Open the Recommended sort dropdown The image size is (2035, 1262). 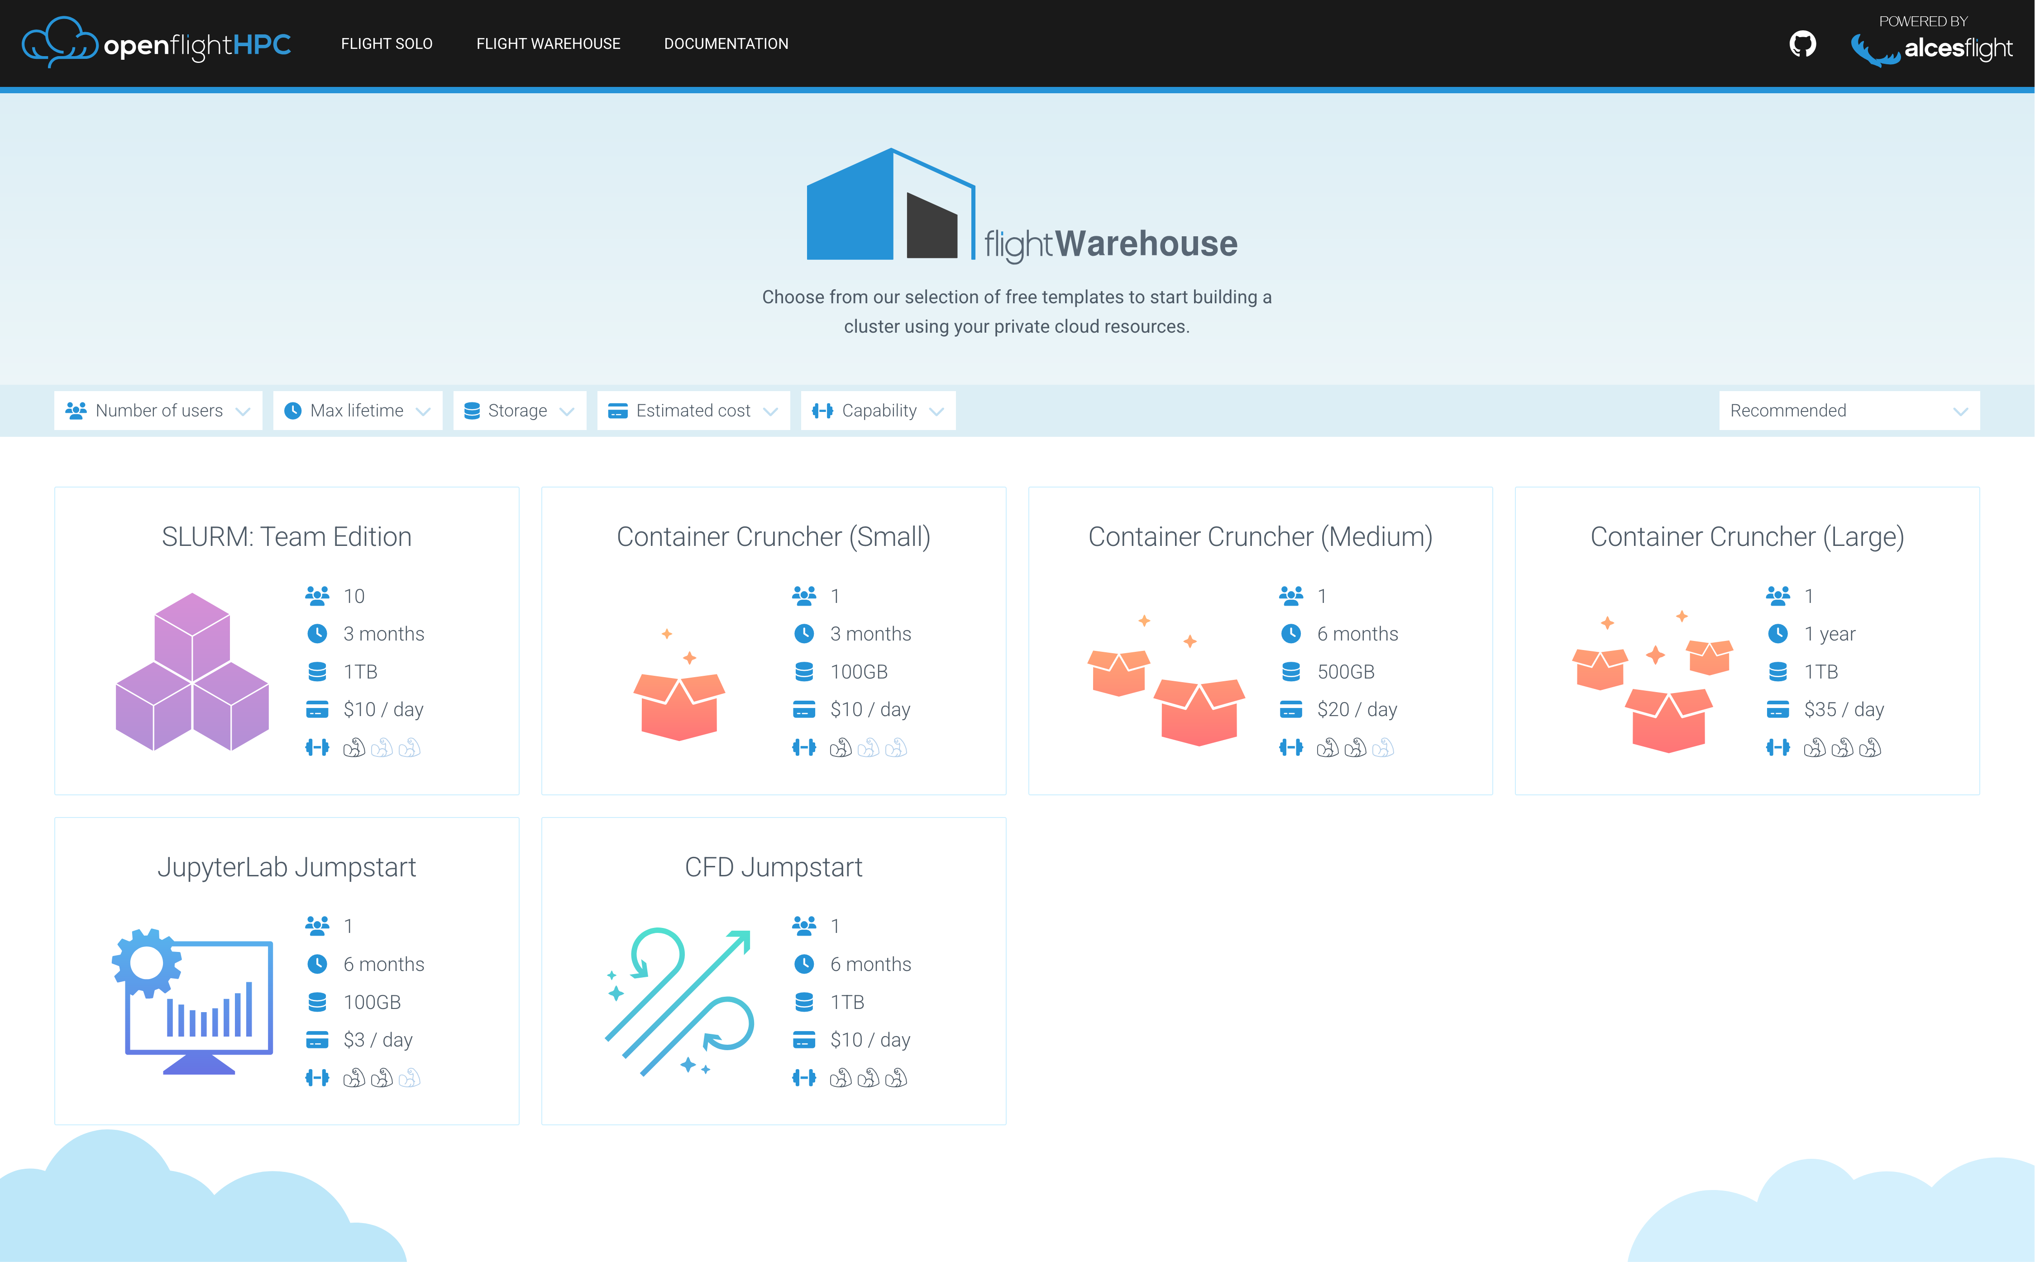click(x=1849, y=410)
